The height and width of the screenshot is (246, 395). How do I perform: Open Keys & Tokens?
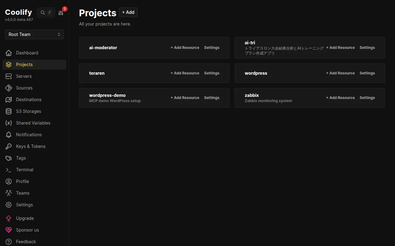tap(31, 146)
